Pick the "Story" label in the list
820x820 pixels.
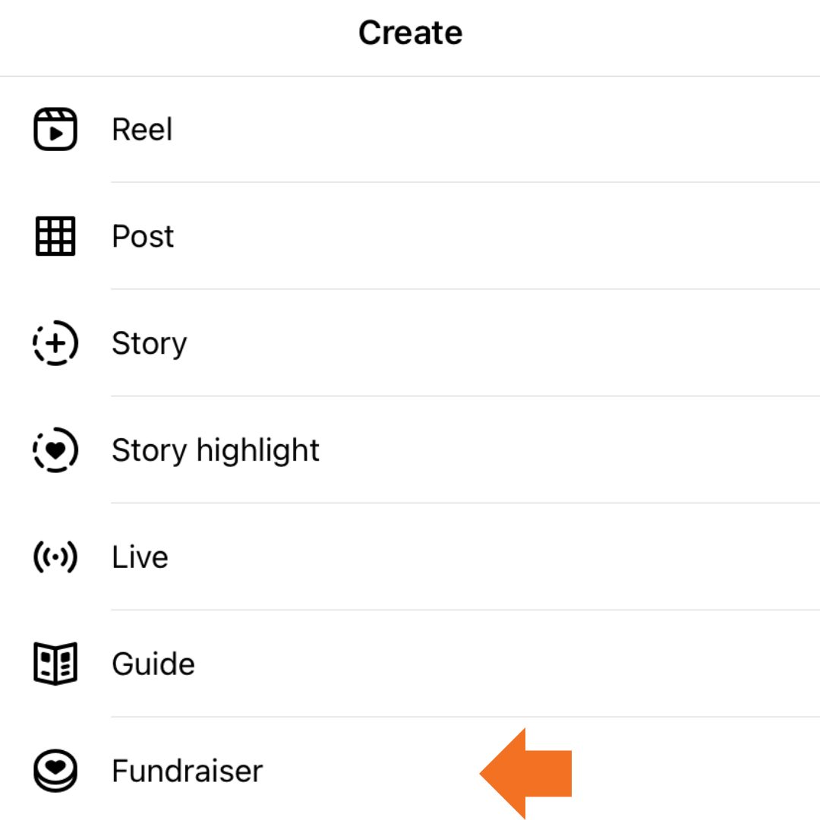(x=149, y=344)
